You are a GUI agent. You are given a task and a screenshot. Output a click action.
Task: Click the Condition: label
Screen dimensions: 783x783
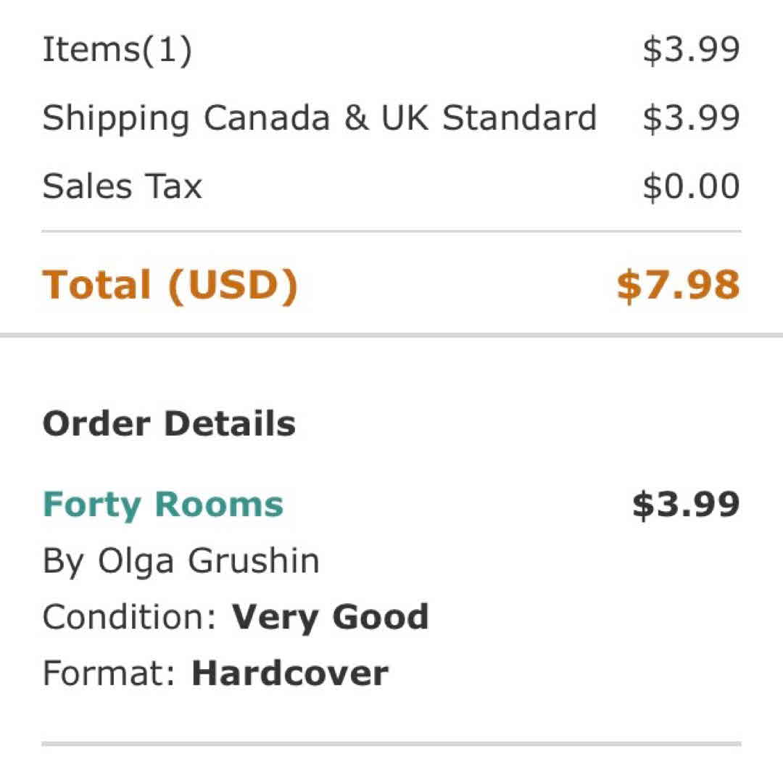(x=130, y=617)
